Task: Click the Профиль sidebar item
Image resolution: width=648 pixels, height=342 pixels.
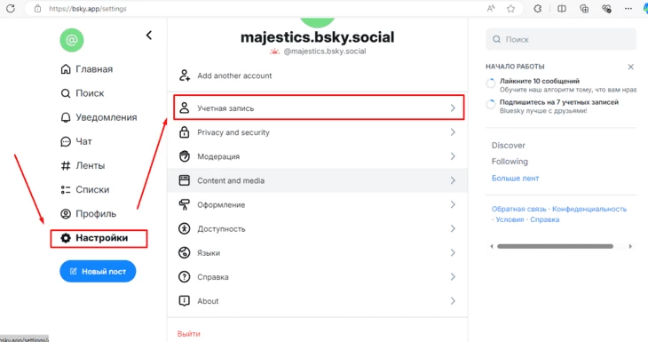Action: 88,214
